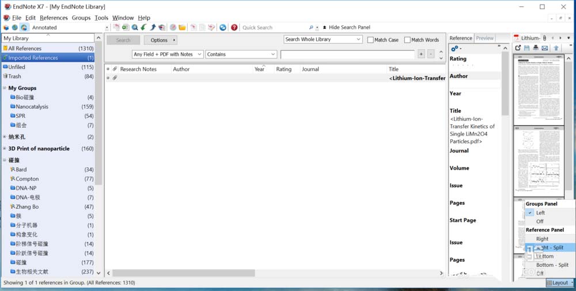576x291 pixels.
Task: Click the yellow Open File folder icon
Action: 182,28
